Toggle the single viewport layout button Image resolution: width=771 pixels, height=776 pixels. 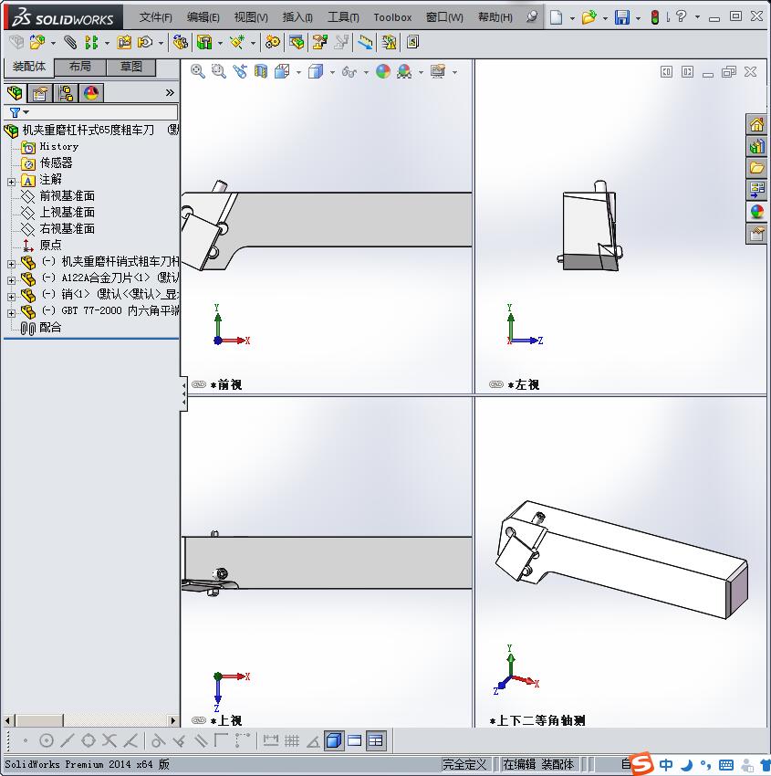coord(355,741)
